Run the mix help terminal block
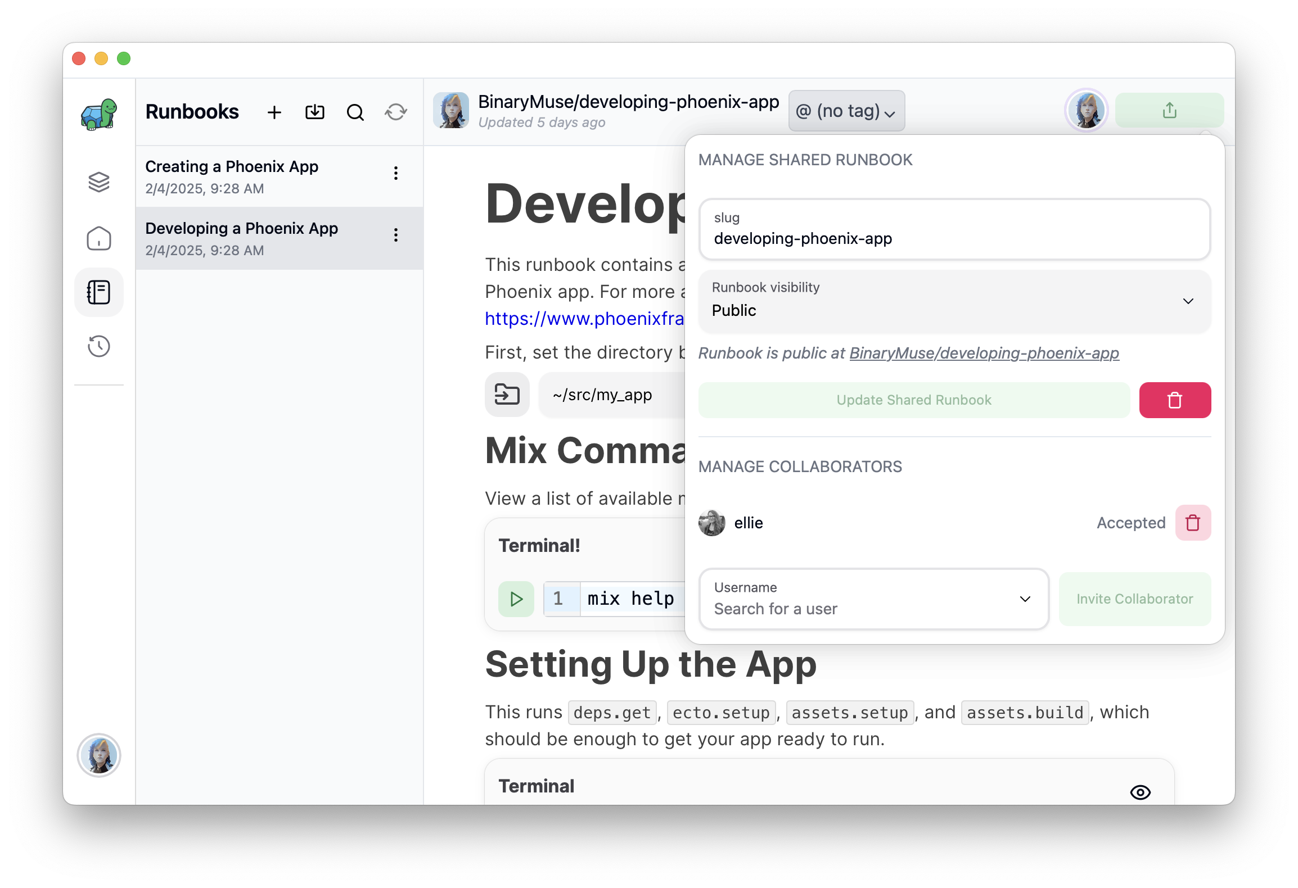The height and width of the screenshot is (888, 1298). [516, 599]
